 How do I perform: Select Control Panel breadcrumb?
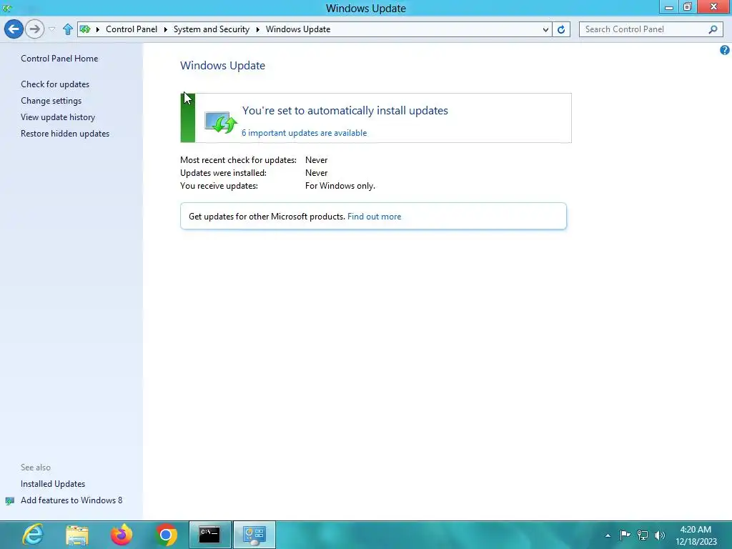tap(132, 29)
